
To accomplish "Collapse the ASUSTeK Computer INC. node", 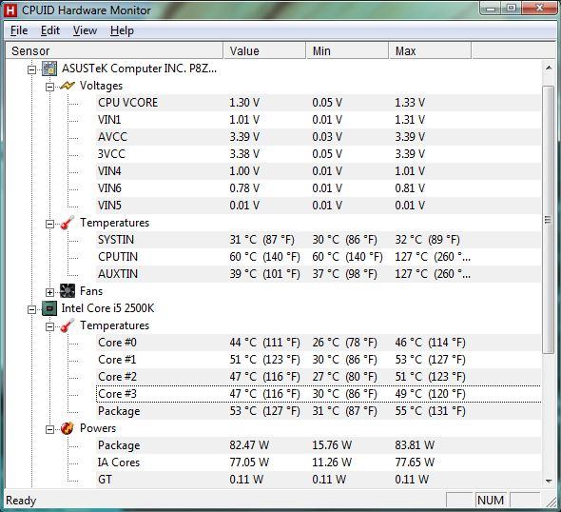I will pyautogui.click(x=31, y=69).
